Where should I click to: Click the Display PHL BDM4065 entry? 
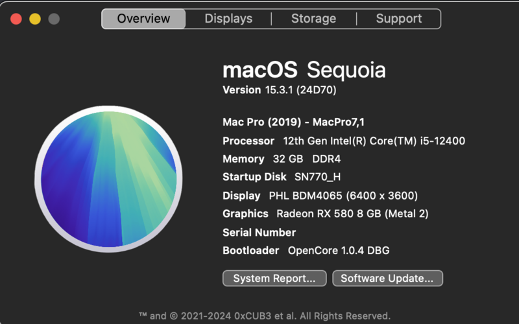[320, 196]
